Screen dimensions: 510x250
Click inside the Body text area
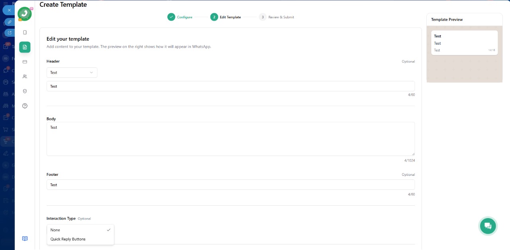click(x=230, y=139)
